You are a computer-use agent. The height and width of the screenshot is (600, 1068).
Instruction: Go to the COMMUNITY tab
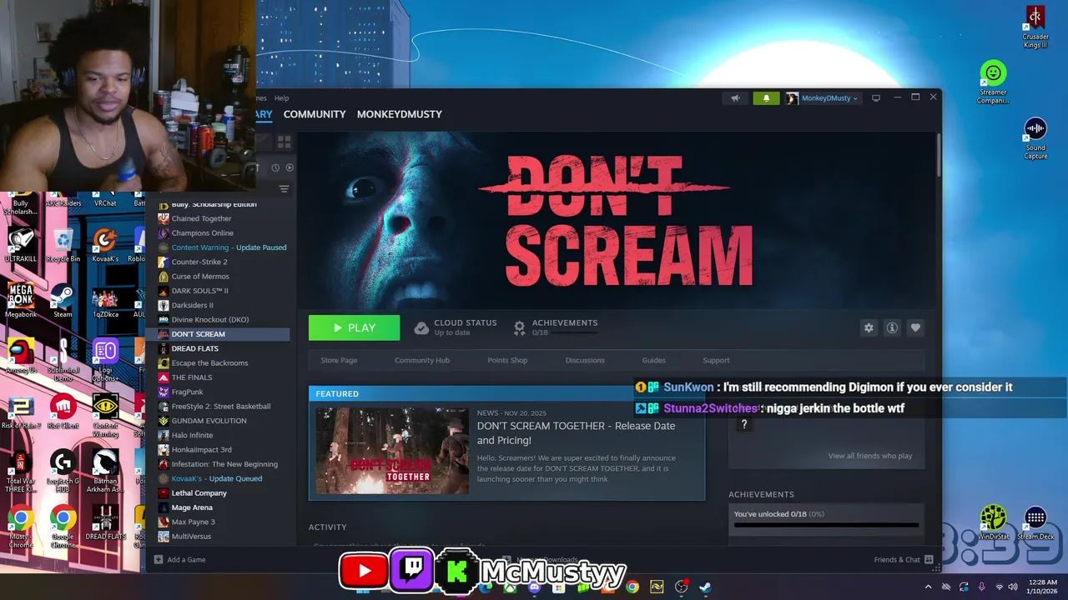click(315, 114)
